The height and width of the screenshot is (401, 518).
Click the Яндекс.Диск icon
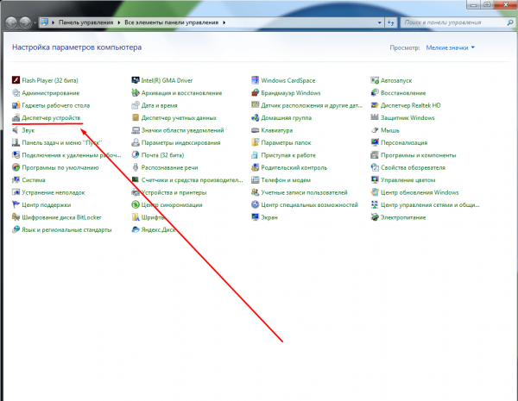point(136,229)
